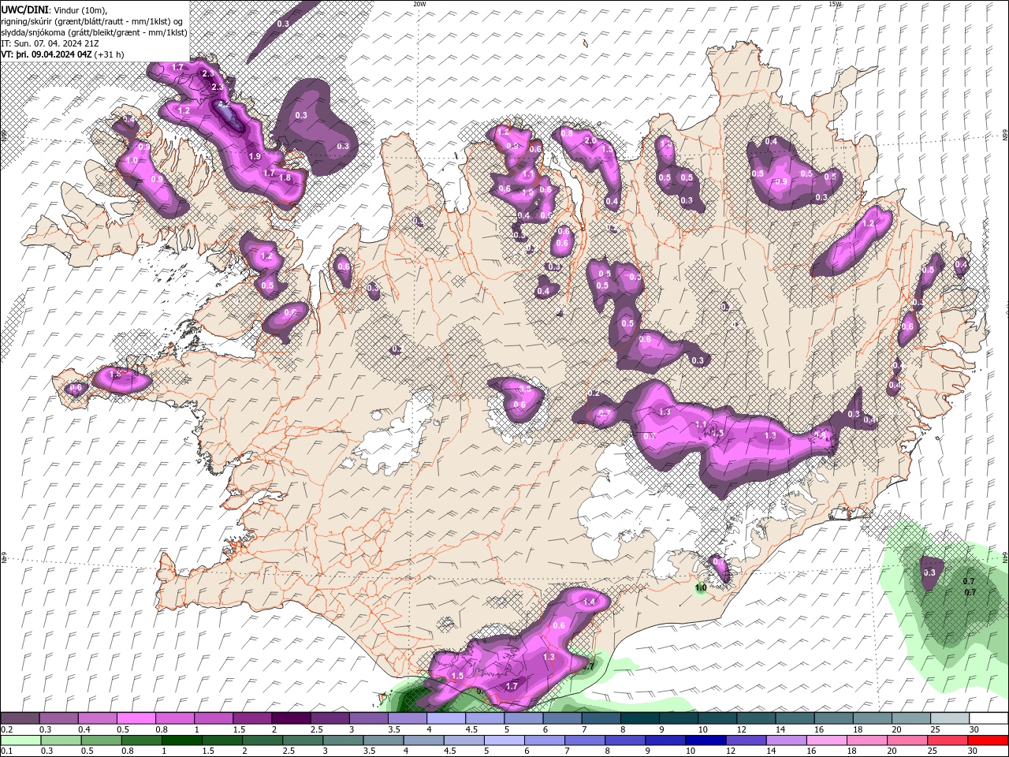
Task: Select the 'VT: þri. 09.04.2024 04Z' valid time
Action: (47, 54)
